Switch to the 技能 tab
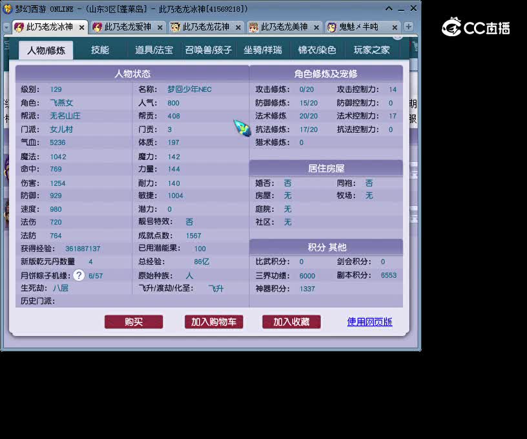 [x=101, y=50]
